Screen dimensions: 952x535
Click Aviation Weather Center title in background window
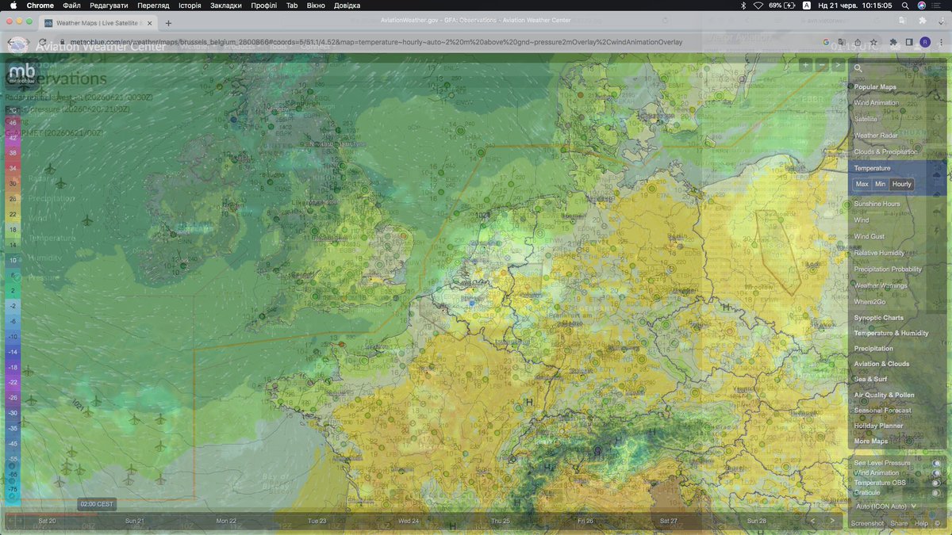pos(99,47)
